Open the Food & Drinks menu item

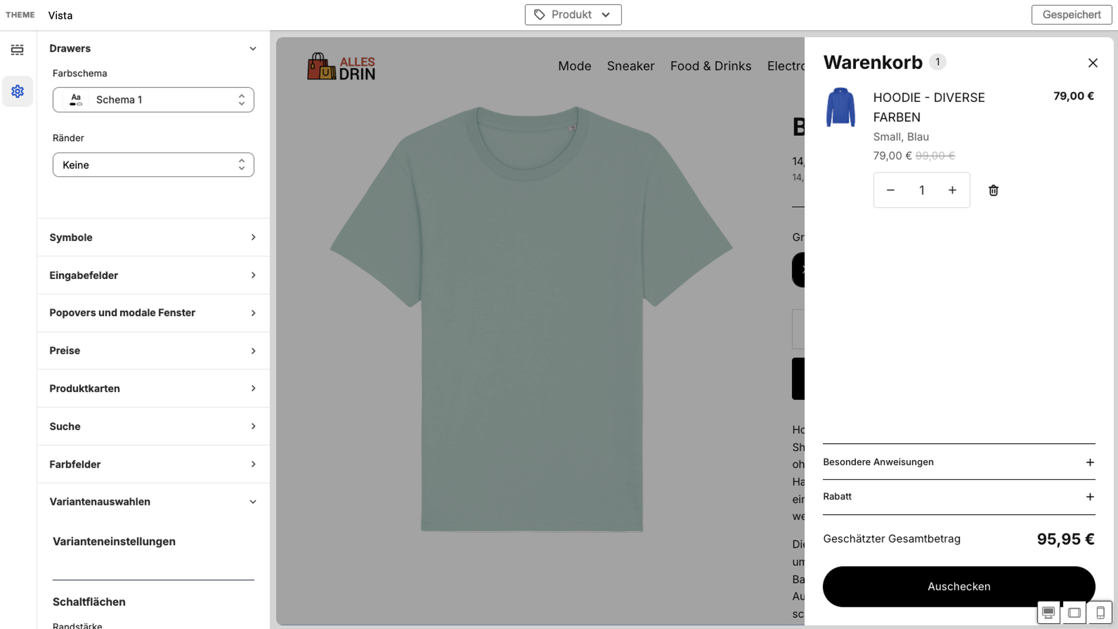710,66
